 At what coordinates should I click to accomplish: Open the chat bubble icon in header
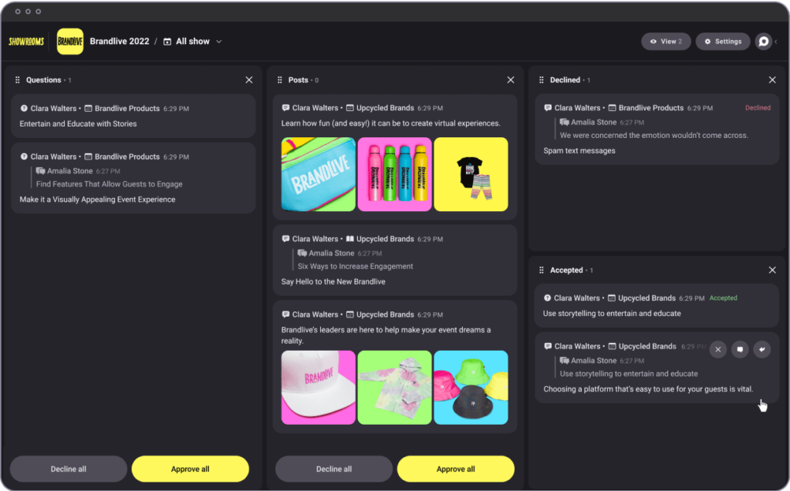tap(764, 42)
